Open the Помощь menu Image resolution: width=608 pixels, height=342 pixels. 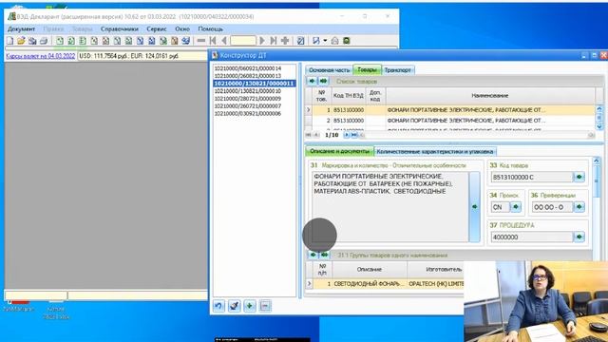click(211, 28)
